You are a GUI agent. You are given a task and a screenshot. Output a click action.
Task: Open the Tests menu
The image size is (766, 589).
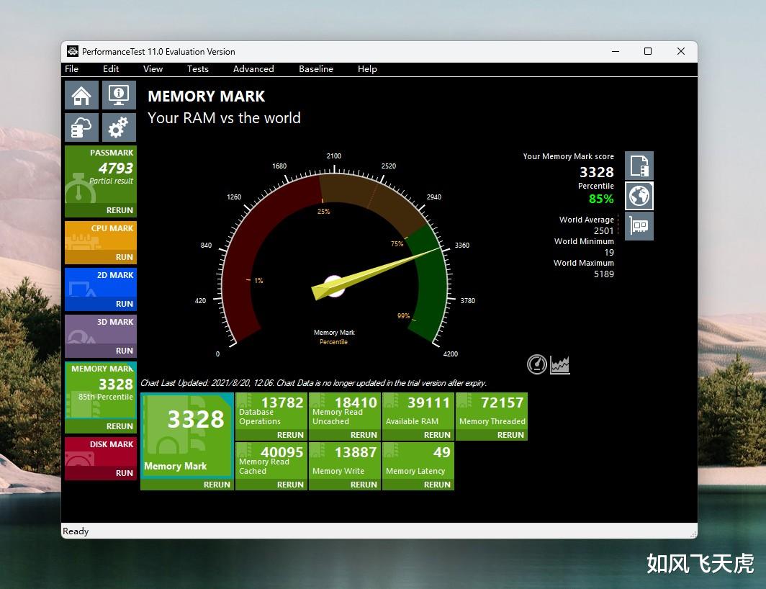point(198,69)
